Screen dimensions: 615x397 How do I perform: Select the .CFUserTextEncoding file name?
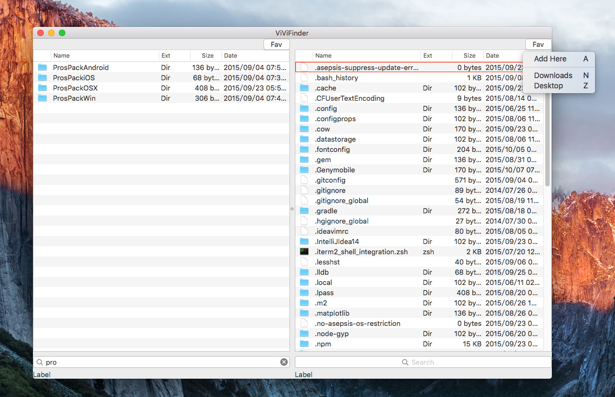[349, 98]
